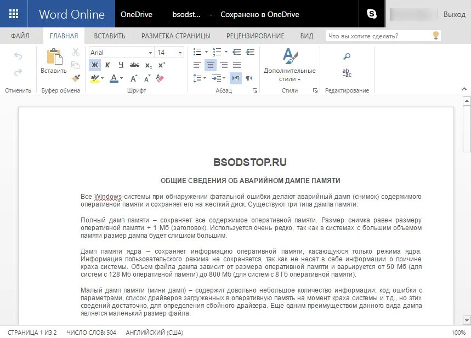
Task: Justify the paragraph text
Action: tap(237, 65)
